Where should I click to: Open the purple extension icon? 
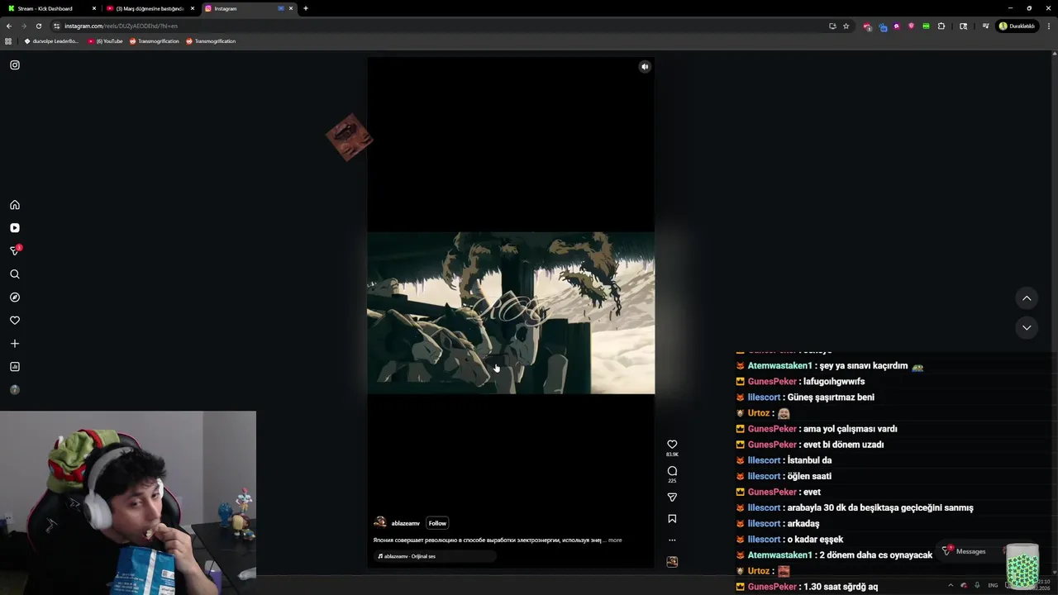[897, 26]
